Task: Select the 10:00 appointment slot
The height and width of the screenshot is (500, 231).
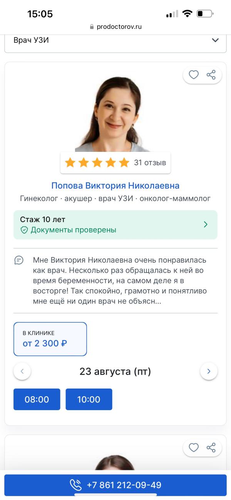Action: (89, 399)
